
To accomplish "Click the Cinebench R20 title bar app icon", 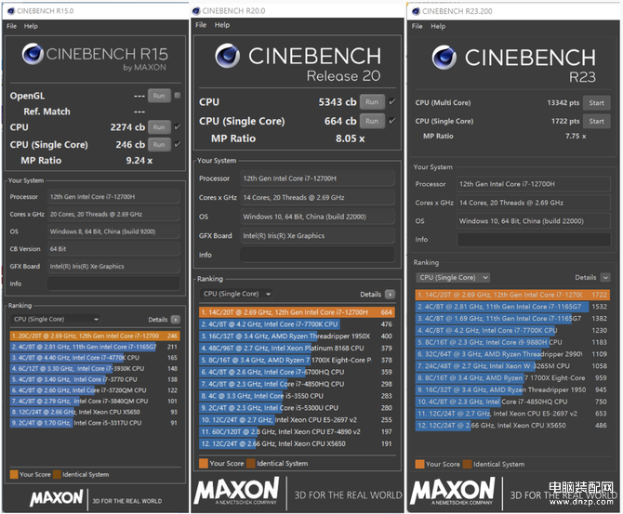I will tap(196, 11).
